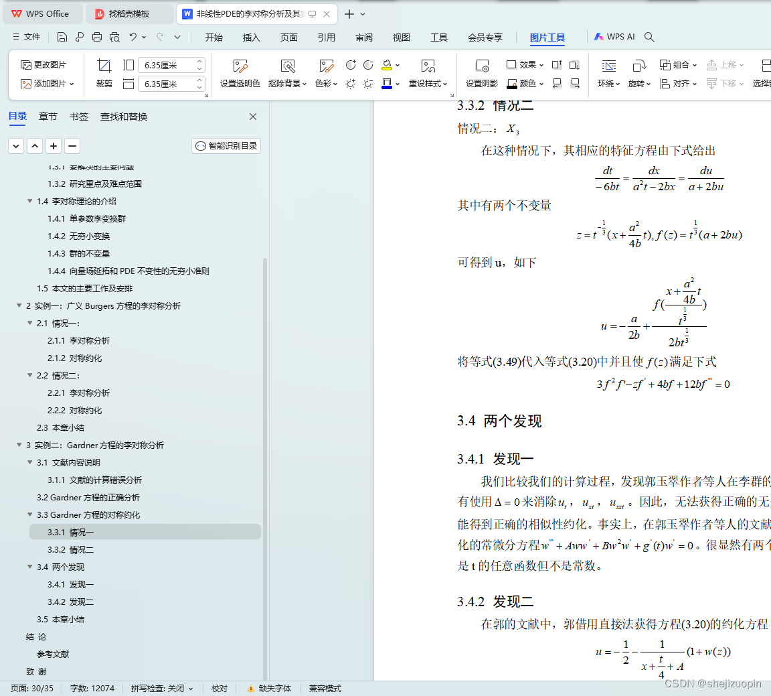The width and height of the screenshot is (771, 696).
Task: Decrease brightness using the sun minus icon
Action: click(x=368, y=84)
